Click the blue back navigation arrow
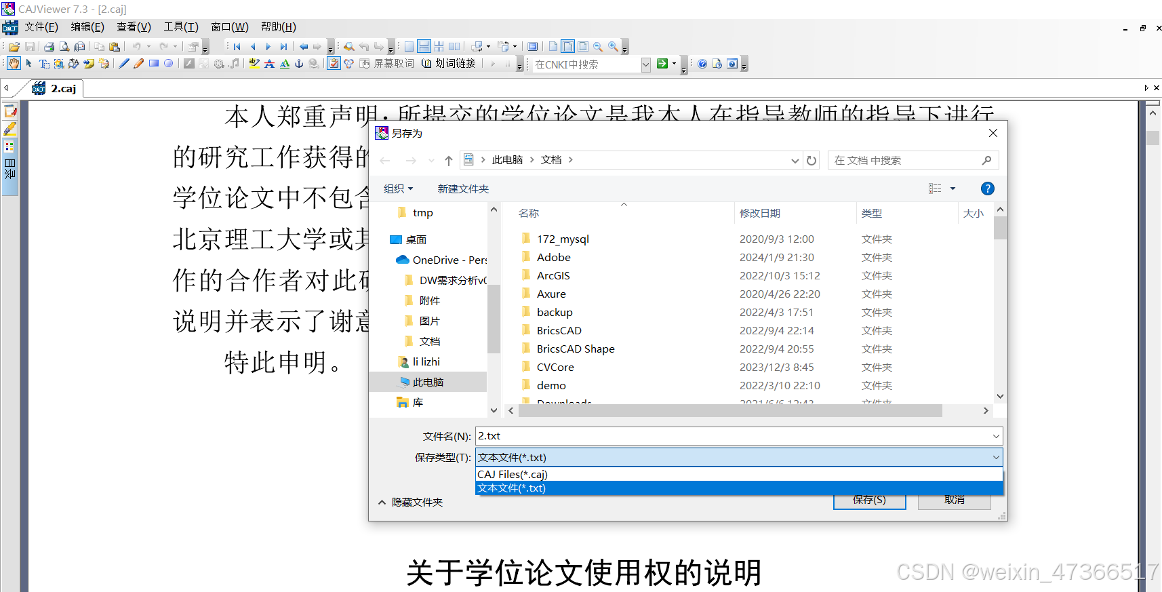1162x592 pixels. [304, 46]
